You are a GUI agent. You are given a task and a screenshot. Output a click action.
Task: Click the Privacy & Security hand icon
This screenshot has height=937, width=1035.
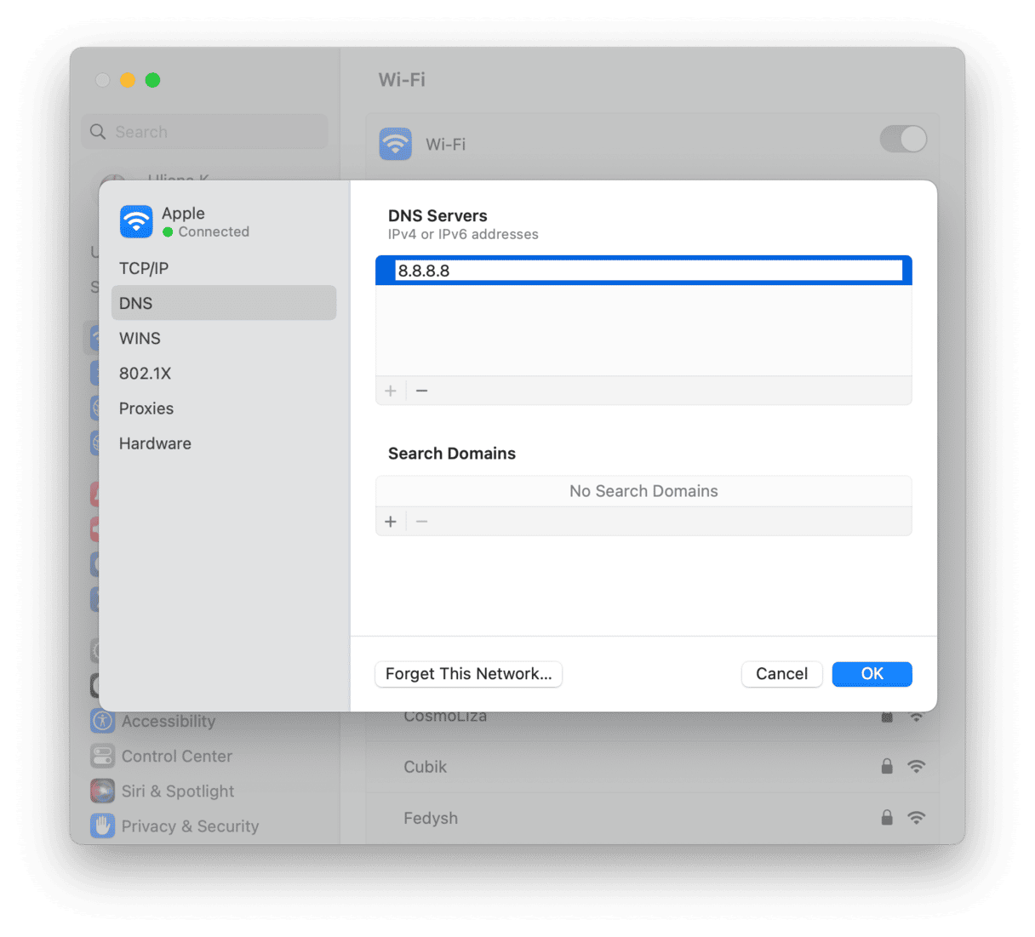coord(102,826)
